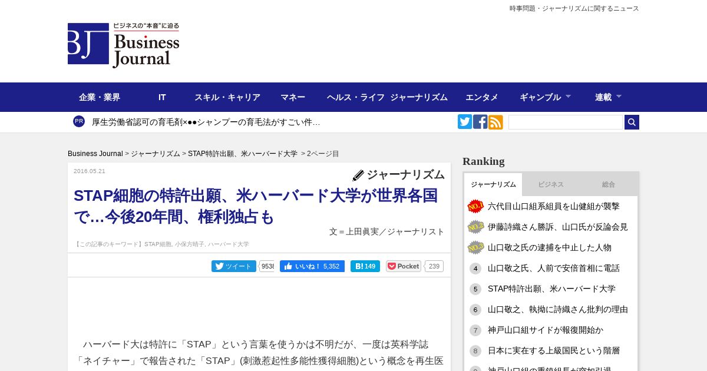Open the article headline STAP細胞の特許出願
The width and height of the screenshot is (707, 371).
[256, 206]
